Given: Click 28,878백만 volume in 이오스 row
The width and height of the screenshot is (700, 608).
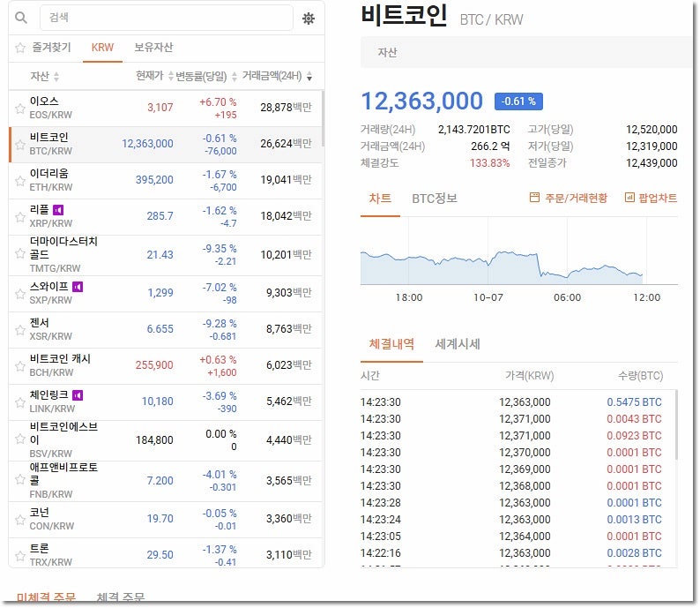Looking at the screenshot, I should (x=286, y=108).
